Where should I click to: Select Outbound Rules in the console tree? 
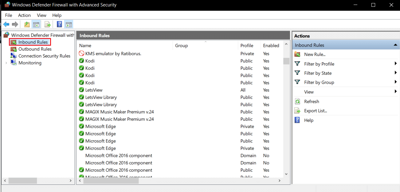pos(35,49)
